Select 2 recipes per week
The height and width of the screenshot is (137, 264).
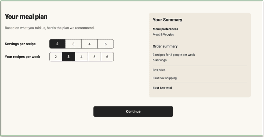pyautogui.click(x=56, y=57)
